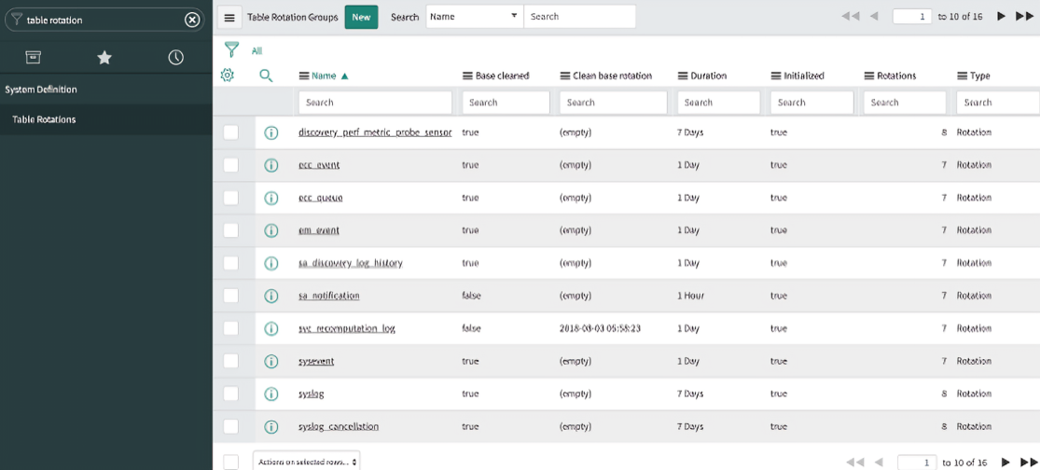The image size is (1040, 470).
Task: Preview the ecc_event record info icon
Action: coord(271,165)
